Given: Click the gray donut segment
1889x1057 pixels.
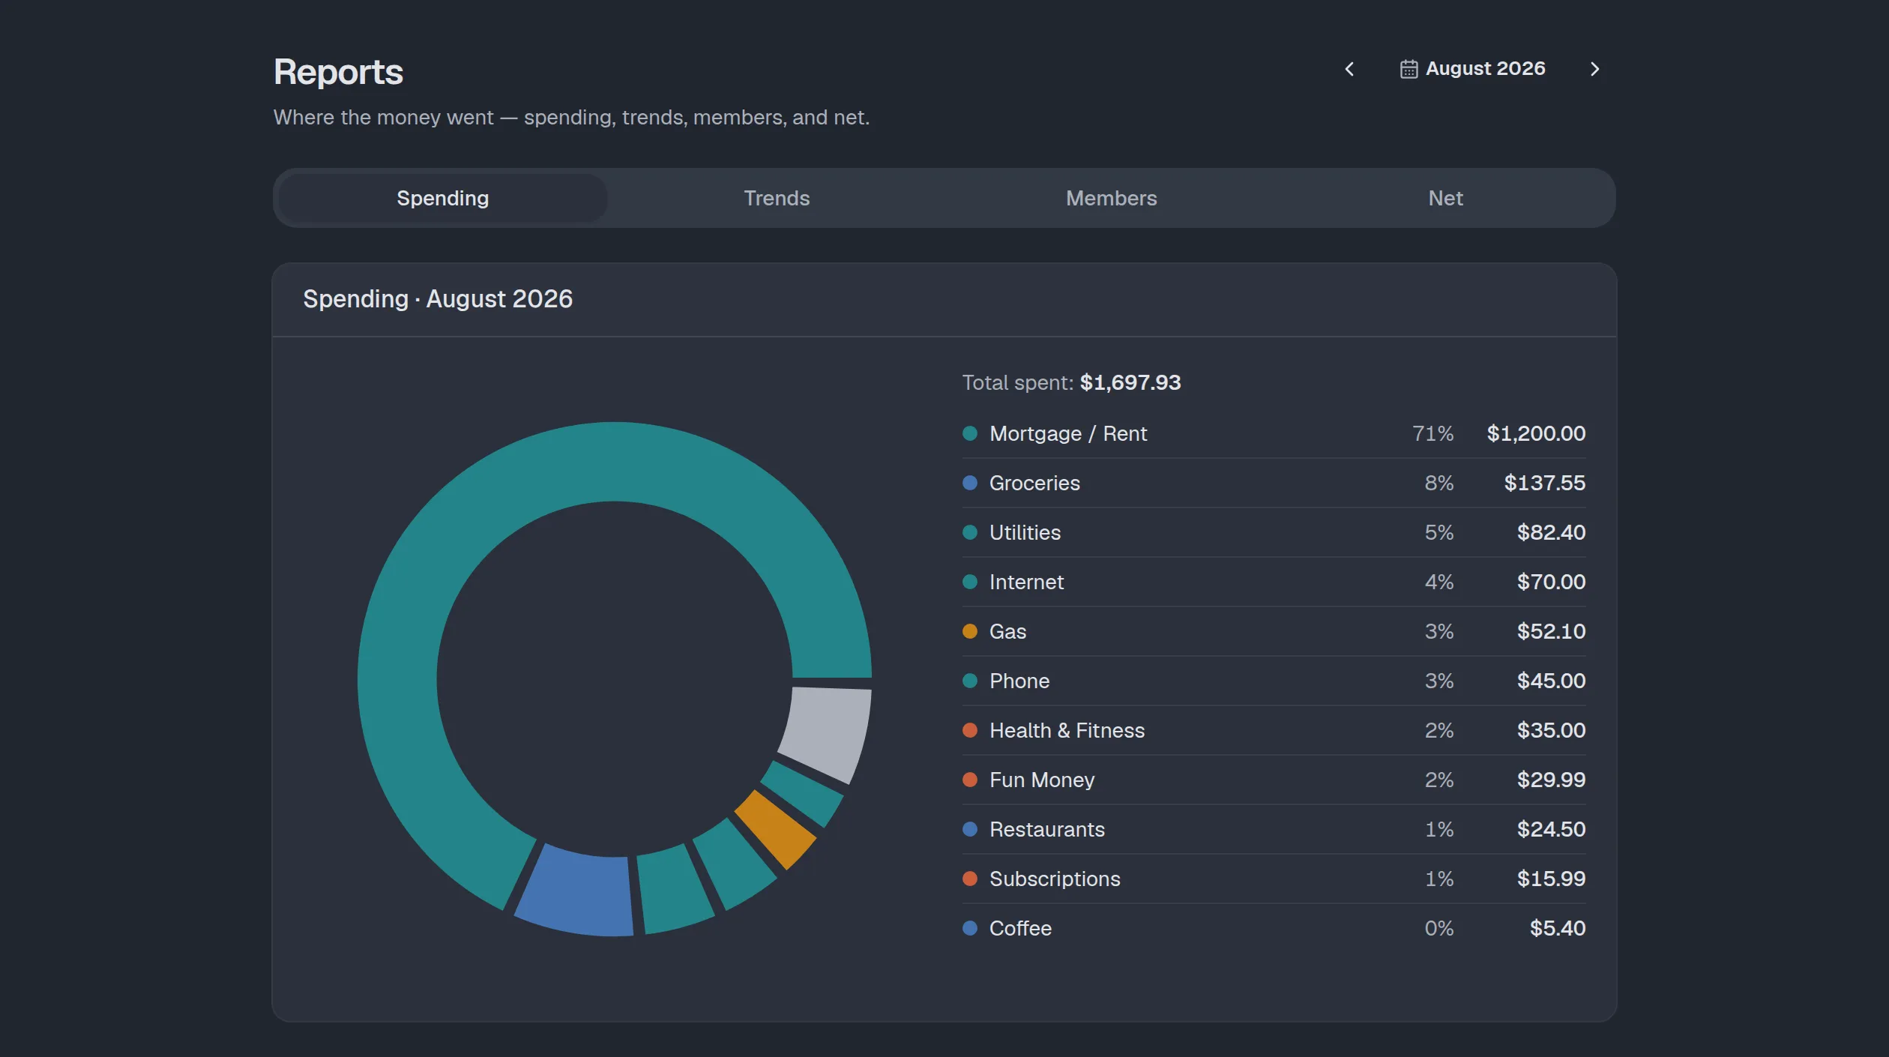Looking at the screenshot, I should click(826, 733).
